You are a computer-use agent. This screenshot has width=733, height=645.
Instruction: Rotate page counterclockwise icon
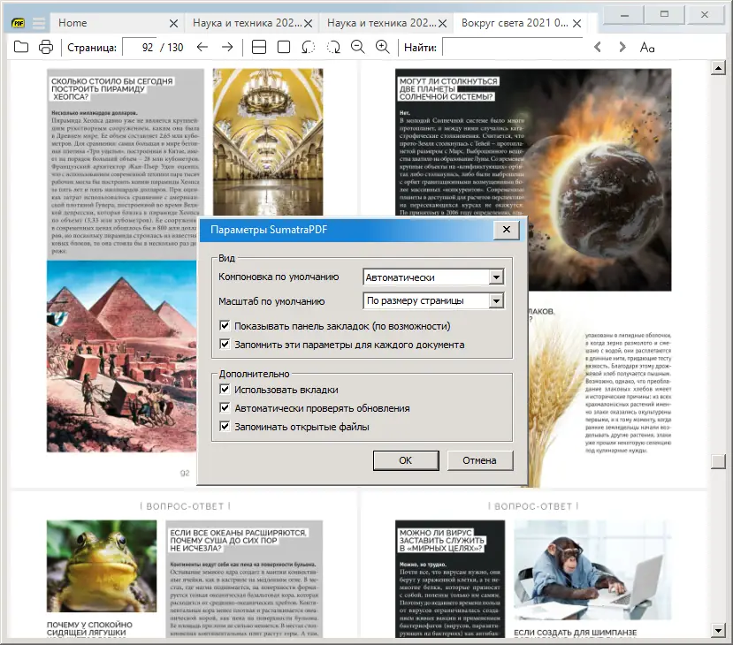(x=309, y=47)
